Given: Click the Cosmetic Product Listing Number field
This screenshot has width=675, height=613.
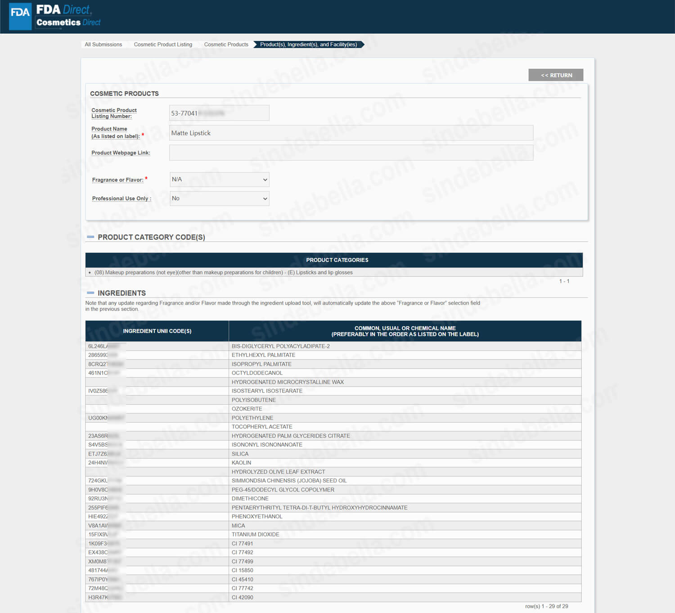Looking at the screenshot, I should point(219,113).
